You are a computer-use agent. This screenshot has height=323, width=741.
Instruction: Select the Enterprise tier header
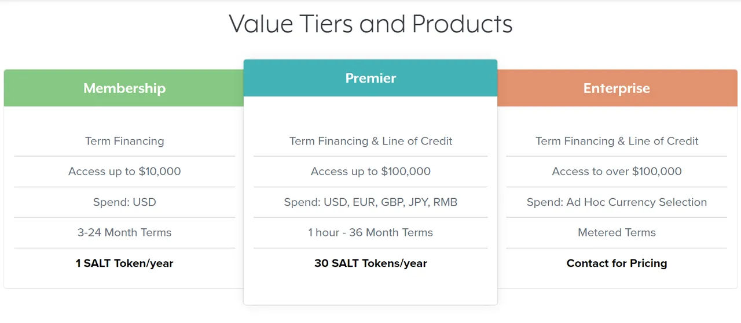617,88
